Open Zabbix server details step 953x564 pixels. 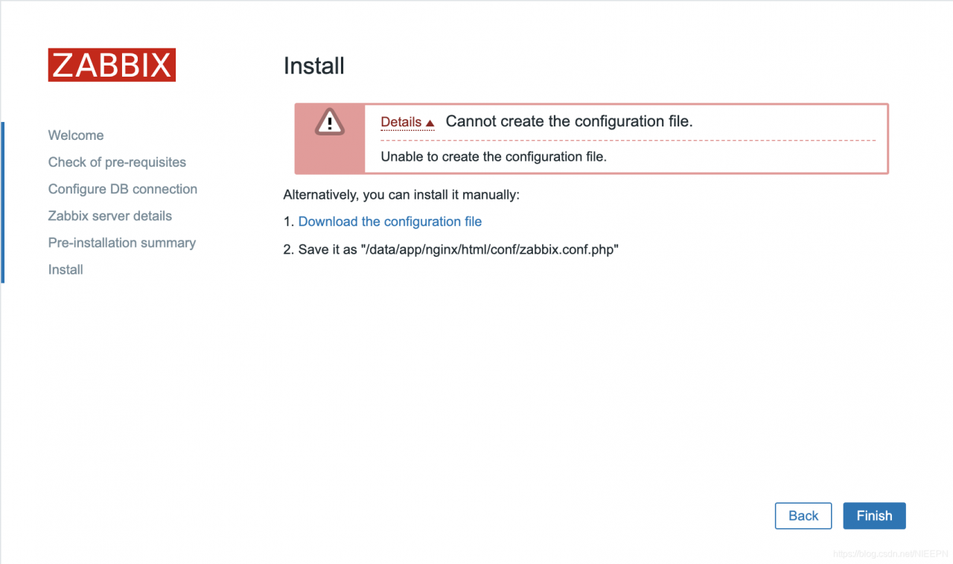point(110,216)
